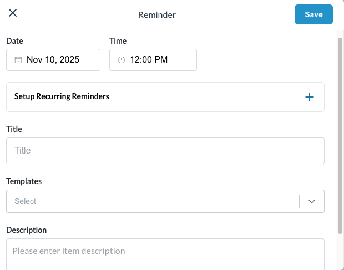Click the Time field label
The height and width of the screenshot is (270, 344).
tap(118, 41)
